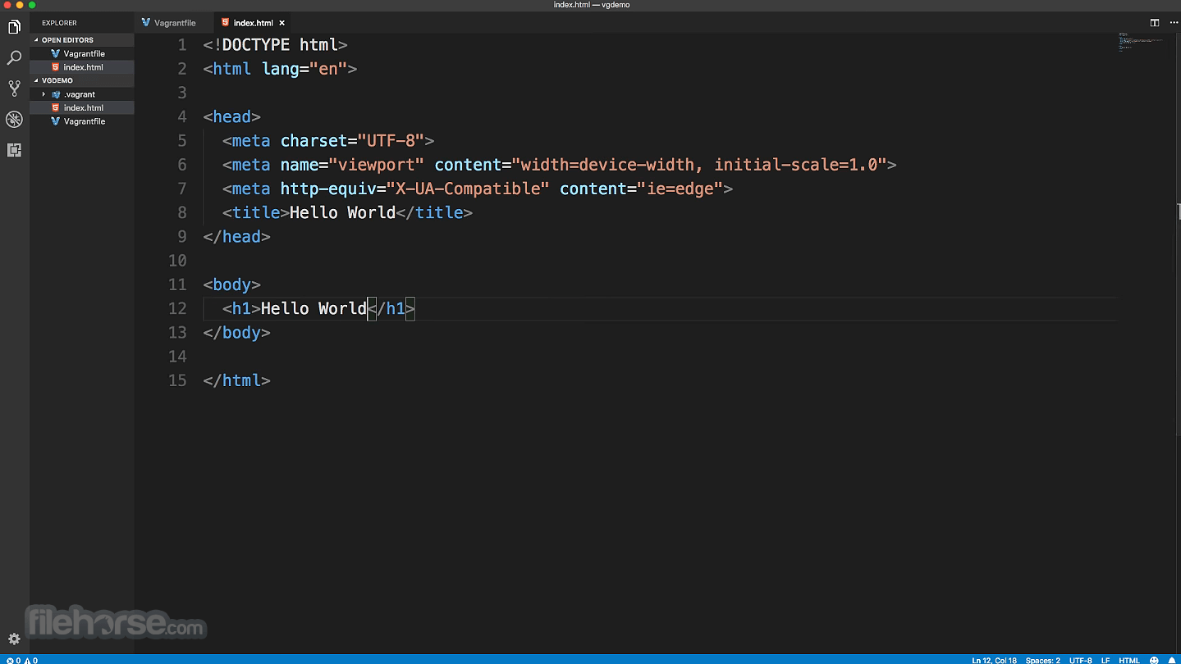Image resolution: width=1181 pixels, height=664 pixels.
Task: Click Ln 12, Col 18 in status bar
Action: tap(994, 660)
